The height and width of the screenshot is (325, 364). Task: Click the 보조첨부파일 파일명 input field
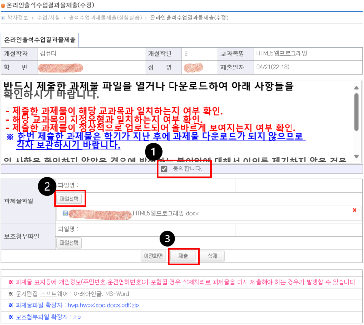146,230
